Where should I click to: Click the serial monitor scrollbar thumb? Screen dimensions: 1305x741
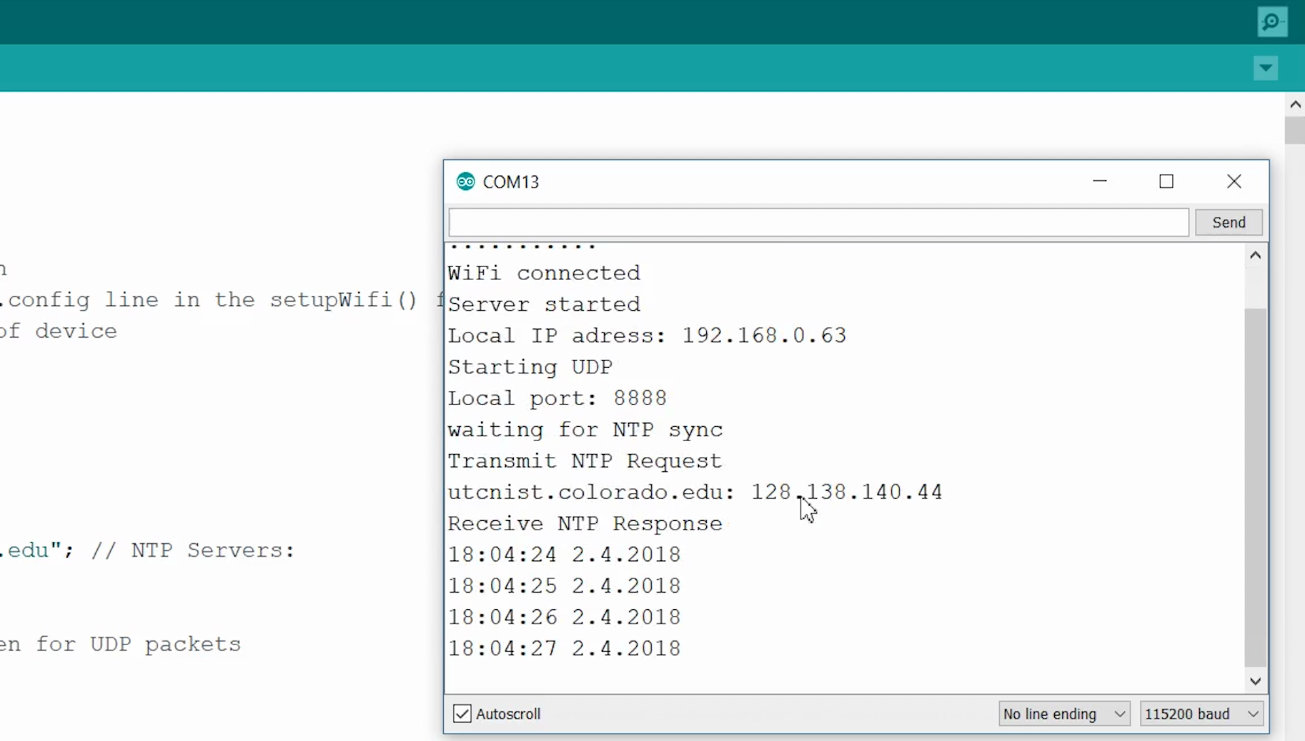click(x=1255, y=486)
